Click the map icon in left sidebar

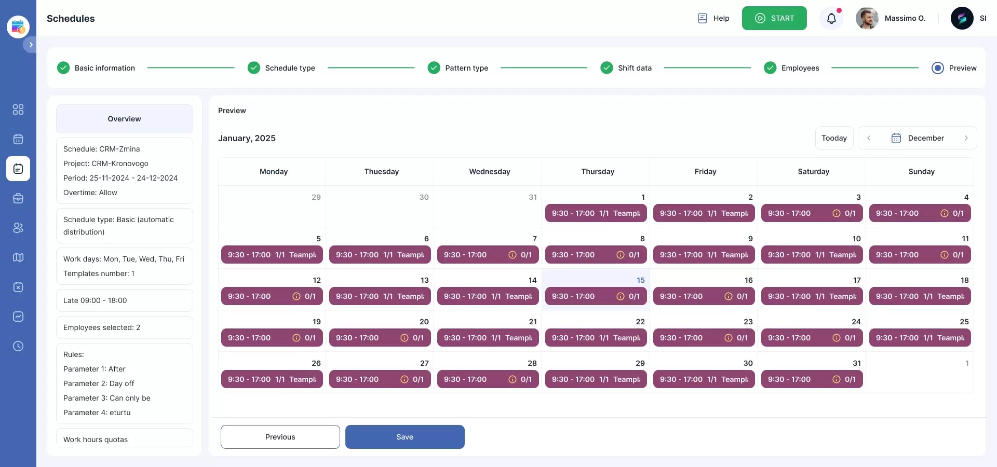pos(18,257)
